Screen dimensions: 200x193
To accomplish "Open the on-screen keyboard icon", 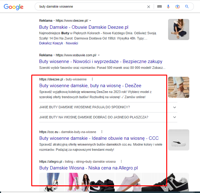I will click(160, 6).
